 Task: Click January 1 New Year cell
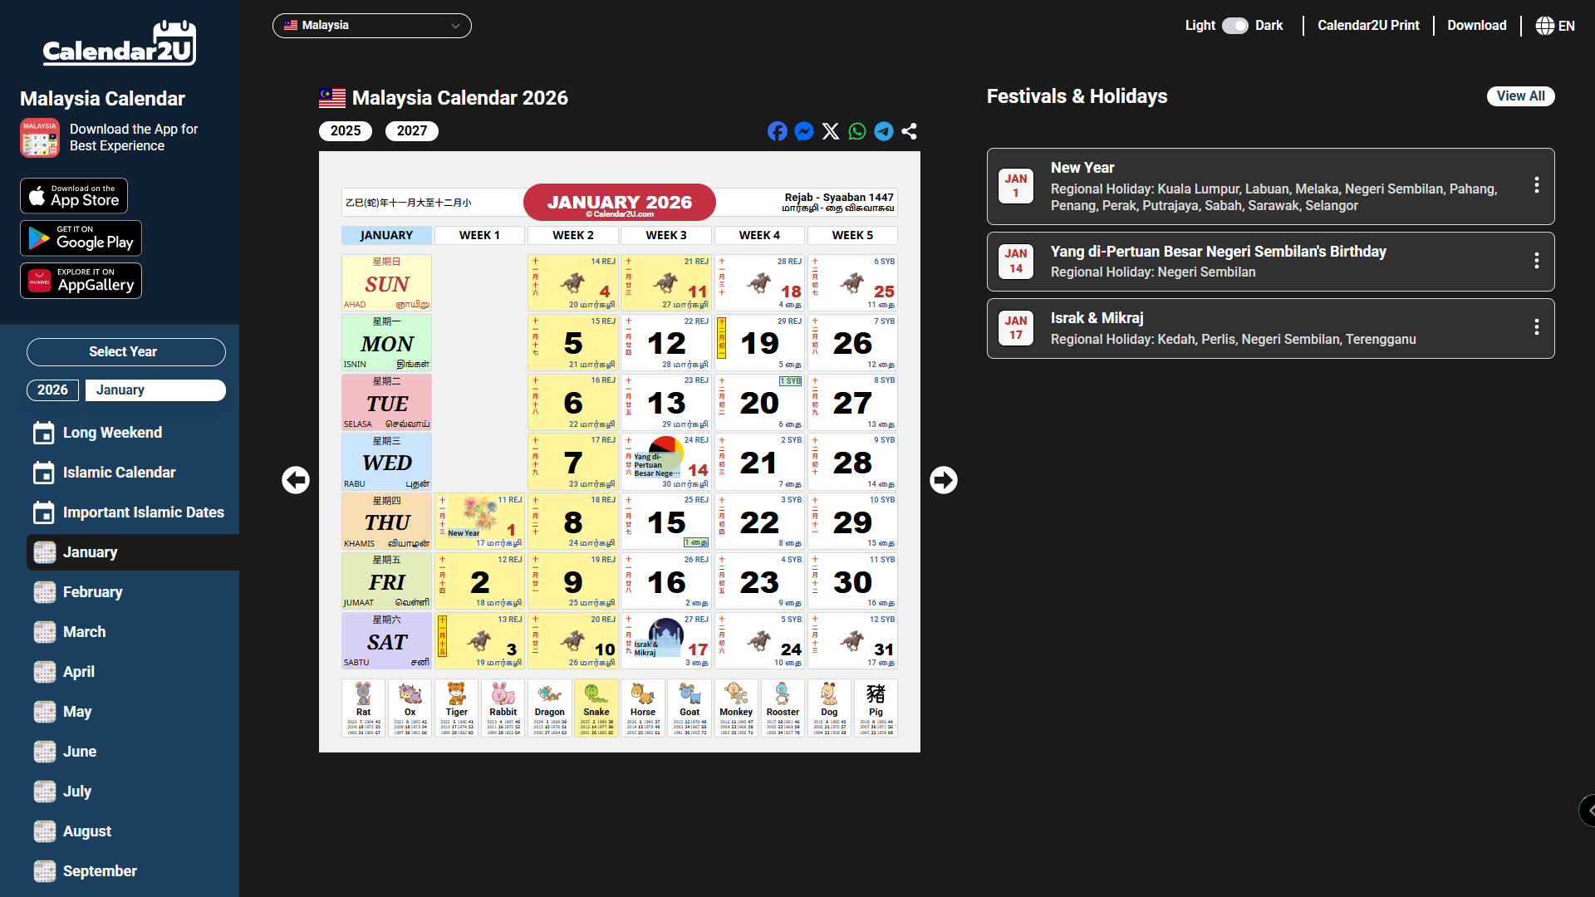[480, 522]
